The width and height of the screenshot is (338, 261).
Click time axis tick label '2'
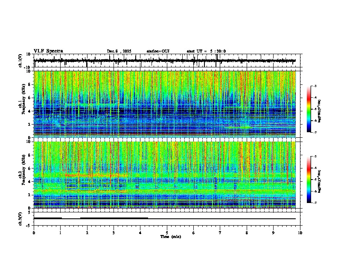pyautogui.click(x=87, y=233)
